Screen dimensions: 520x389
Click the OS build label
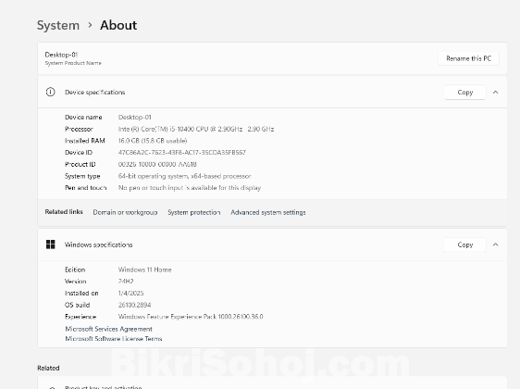tap(78, 305)
